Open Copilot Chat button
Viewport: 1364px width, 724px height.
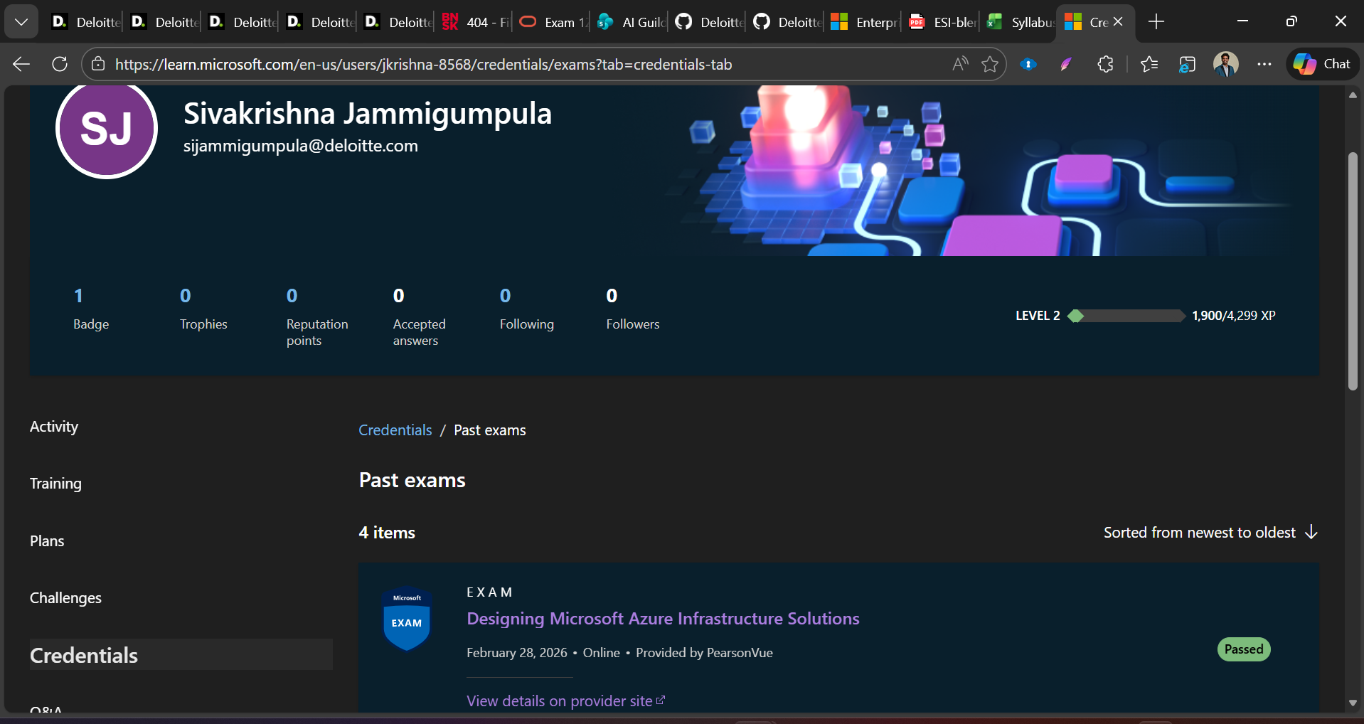click(1322, 64)
